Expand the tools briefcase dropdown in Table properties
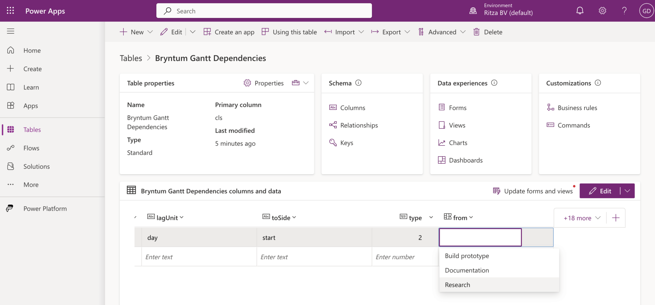655x305 pixels. pyautogui.click(x=300, y=83)
